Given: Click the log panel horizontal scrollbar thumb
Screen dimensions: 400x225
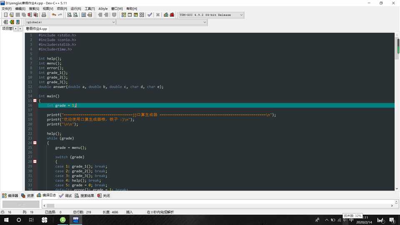Looking at the screenshot, I should [50, 205].
